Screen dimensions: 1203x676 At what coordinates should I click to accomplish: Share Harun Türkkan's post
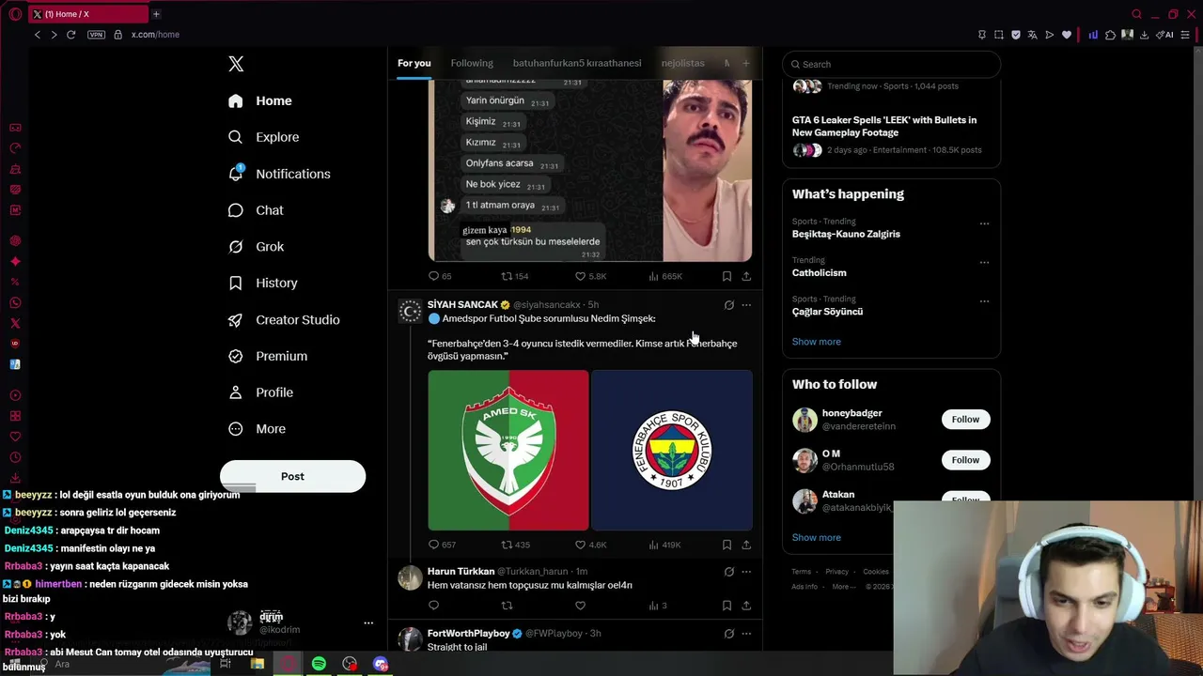(x=746, y=606)
